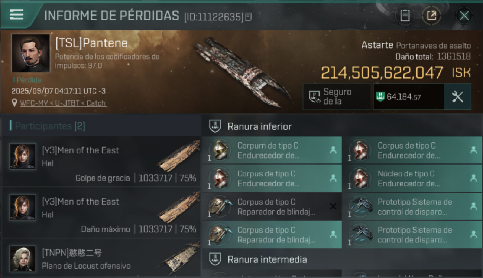
Task: Select the Participantes [2] header
Action: click(x=50, y=126)
